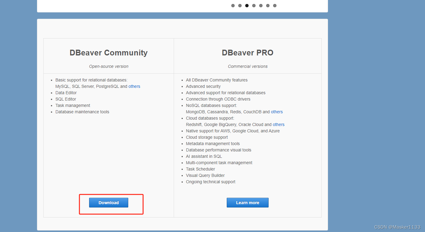The width and height of the screenshot is (425, 232).
Task: Click the 'Open-source version' subtitle
Action: (109, 66)
